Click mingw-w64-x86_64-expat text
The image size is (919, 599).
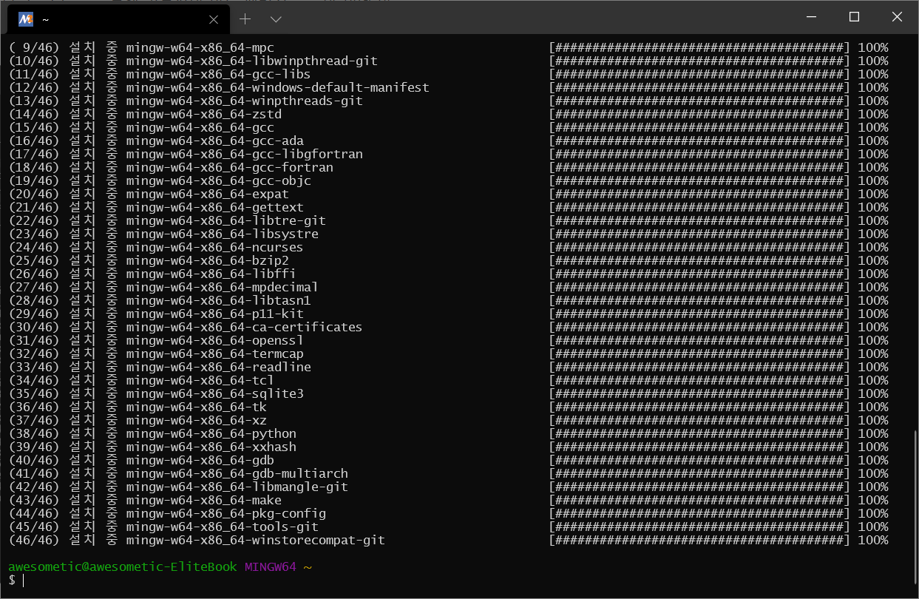[x=208, y=194]
